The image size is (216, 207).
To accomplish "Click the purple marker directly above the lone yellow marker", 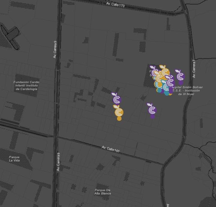I will pyautogui.click(x=116, y=99).
